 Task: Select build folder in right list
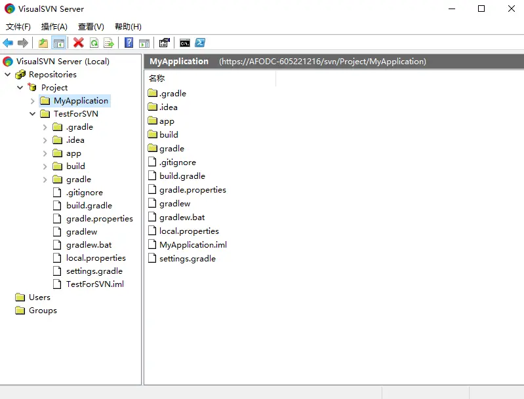click(x=169, y=134)
